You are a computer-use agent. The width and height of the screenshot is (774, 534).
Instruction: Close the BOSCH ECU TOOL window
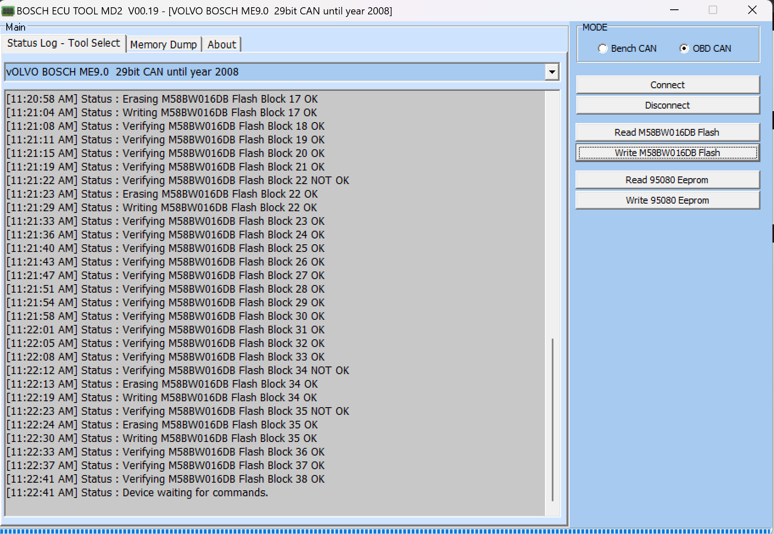(x=752, y=10)
